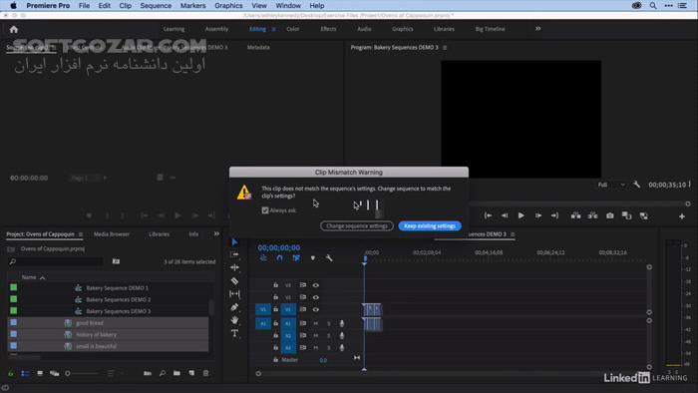
Task: Click Change sequence settings button
Action: [357, 226]
